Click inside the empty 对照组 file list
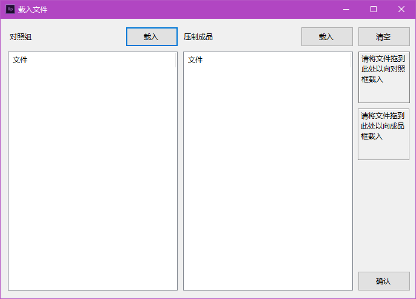 coord(92,176)
